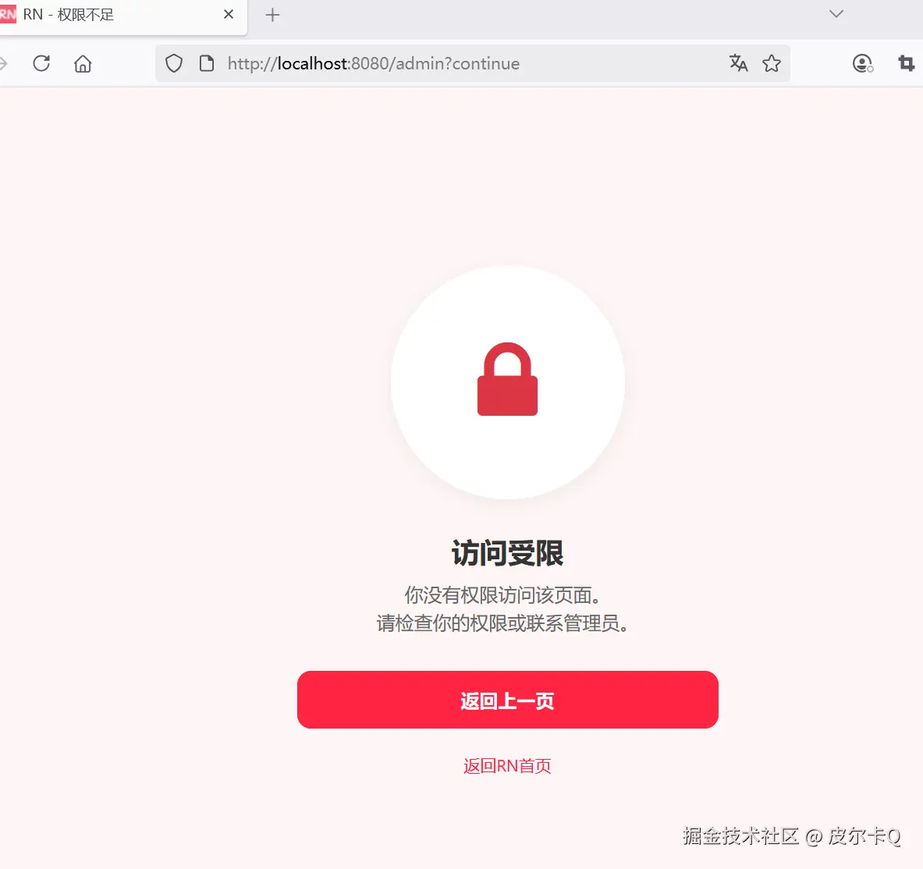This screenshot has height=869, width=923.
Task: Reload the current page
Action: point(41,63)
